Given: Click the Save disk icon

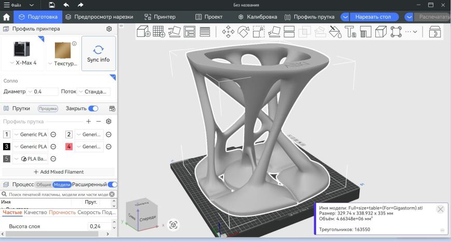Looking at the screenshot, I should tap(52, 5).
